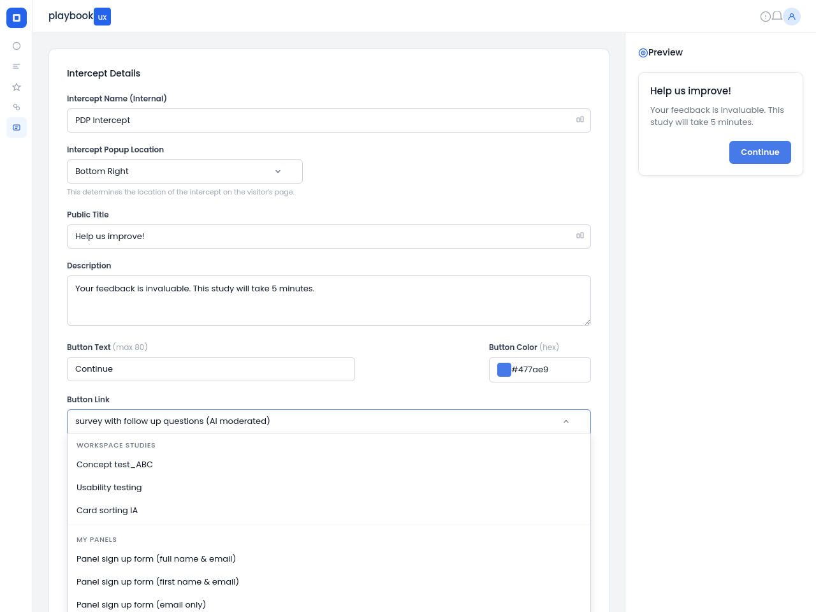Open the notifications bell
This screenshot has height=612, width=816.
[777, 16]
